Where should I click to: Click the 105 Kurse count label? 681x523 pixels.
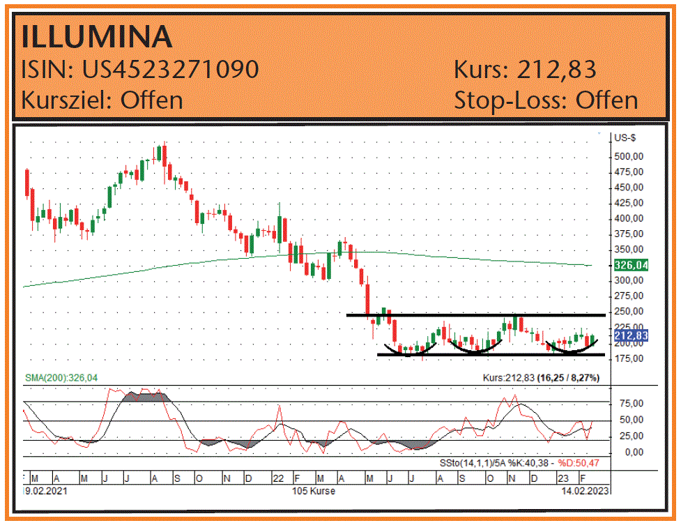tap(314, 492)
